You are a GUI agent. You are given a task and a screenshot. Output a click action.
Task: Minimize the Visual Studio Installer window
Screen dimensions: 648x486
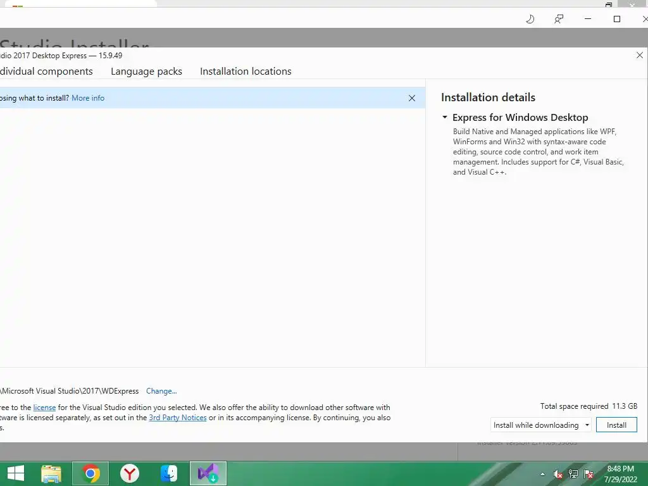[x=588, y=19]
